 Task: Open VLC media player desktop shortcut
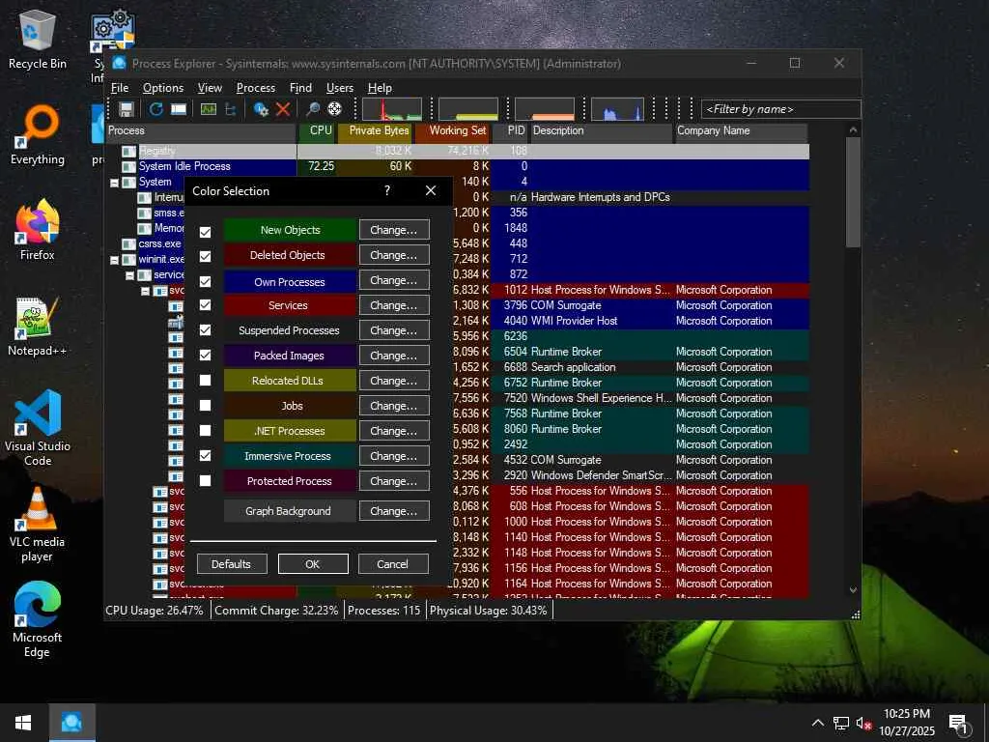[38, 525]
